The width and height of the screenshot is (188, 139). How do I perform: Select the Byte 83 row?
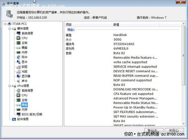(119, 85)
